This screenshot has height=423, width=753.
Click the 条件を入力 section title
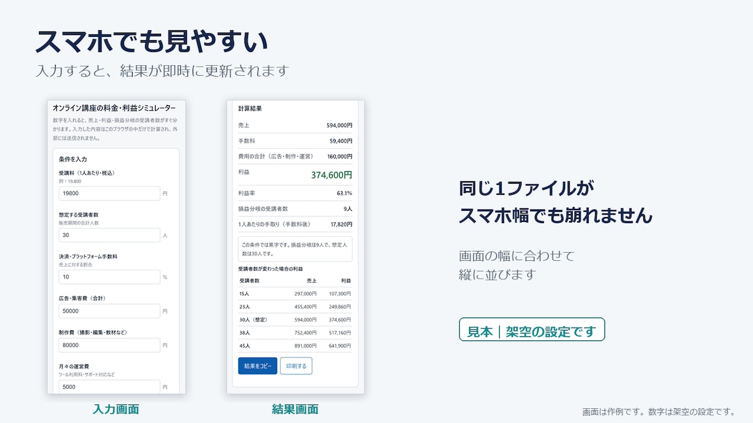coord(73,159)
